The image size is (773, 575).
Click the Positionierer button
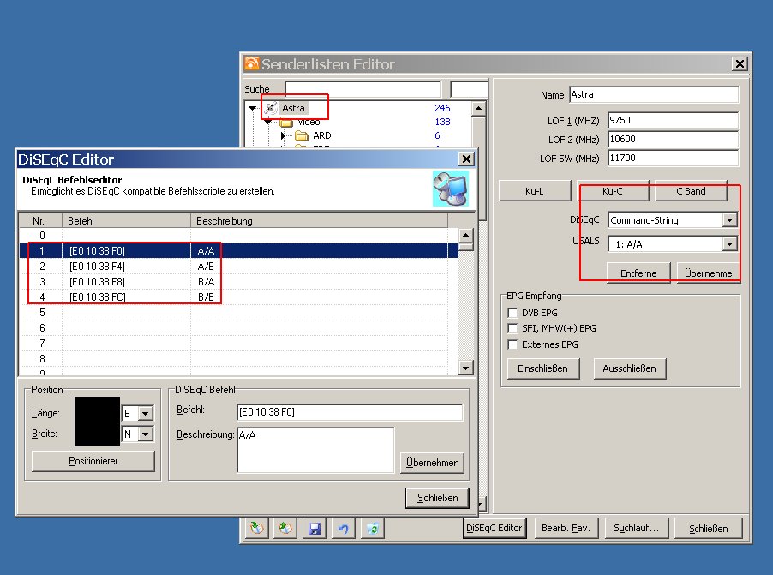point(93,461)
